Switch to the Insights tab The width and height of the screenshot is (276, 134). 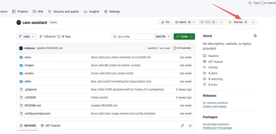(x=92, y=11)
